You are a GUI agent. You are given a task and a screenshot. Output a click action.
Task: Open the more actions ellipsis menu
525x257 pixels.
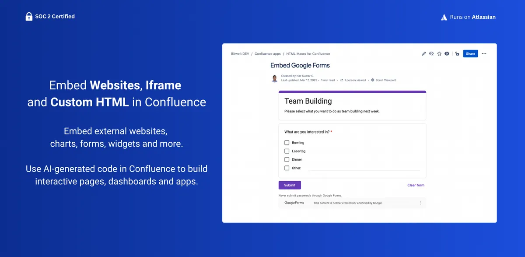(484, 54)
